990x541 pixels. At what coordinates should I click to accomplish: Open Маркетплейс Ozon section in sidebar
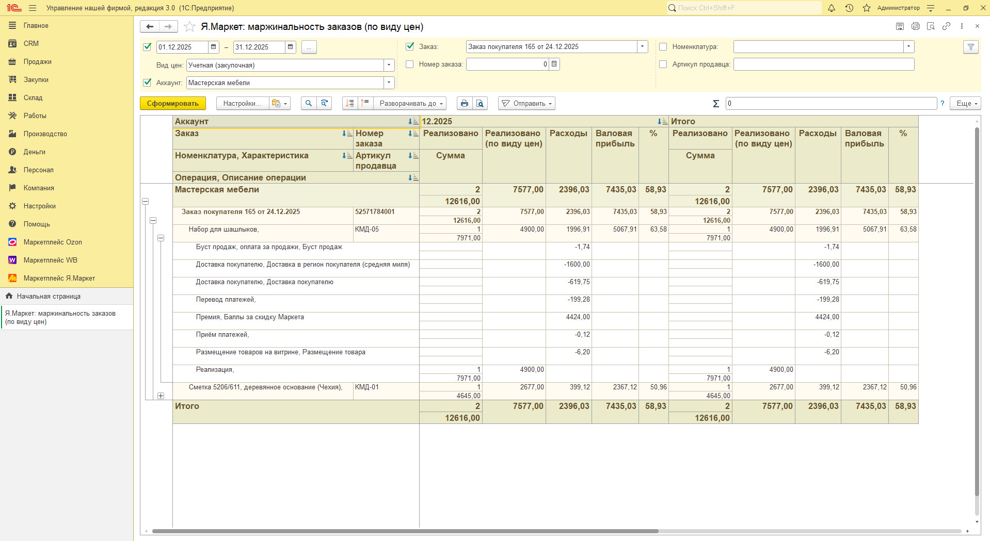tap(53, 242)
